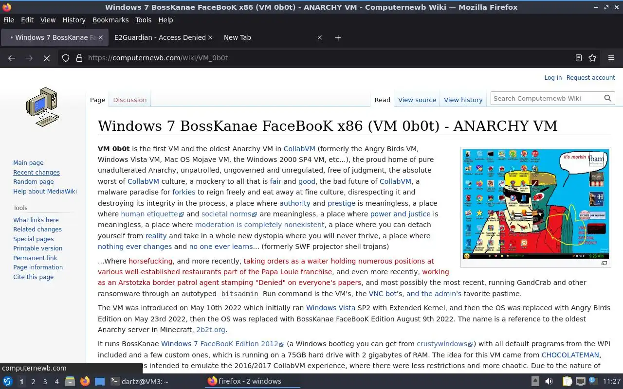Image resolution: width=623 pixels, height=389 pixels.
Task: Click the Computernewb Wiki computer logo
Action: tap(43, 107)
